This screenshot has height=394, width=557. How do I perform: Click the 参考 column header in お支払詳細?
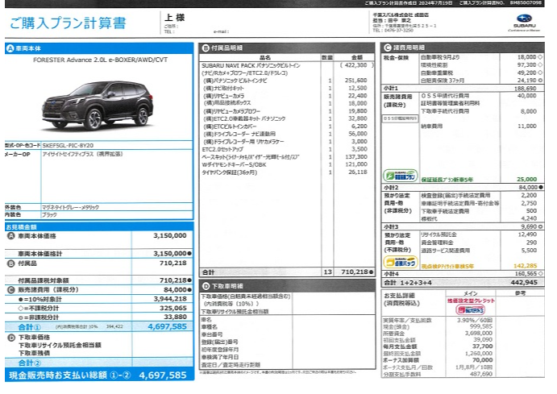(x=521, y=293)
